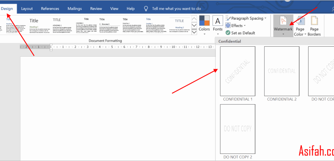Open the Effects dropdown
Image resolution: width=334 pixels, height=161 pixels.
point(235,25)
